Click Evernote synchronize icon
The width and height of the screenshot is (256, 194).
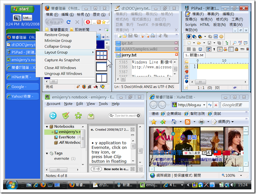[53, 116]
